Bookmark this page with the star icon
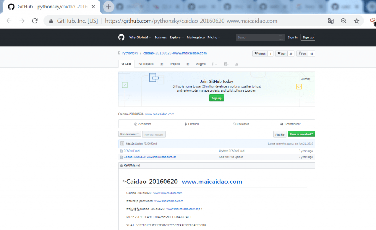Image resolution: width=376 pixels, height=230 pixels. [357, 21]
